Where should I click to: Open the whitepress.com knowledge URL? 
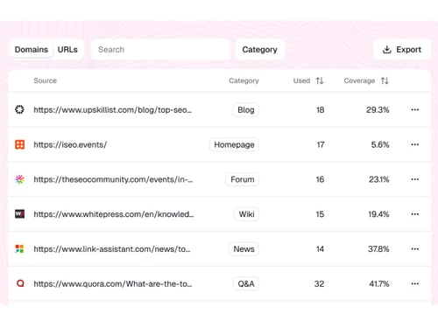coord(114,214)
